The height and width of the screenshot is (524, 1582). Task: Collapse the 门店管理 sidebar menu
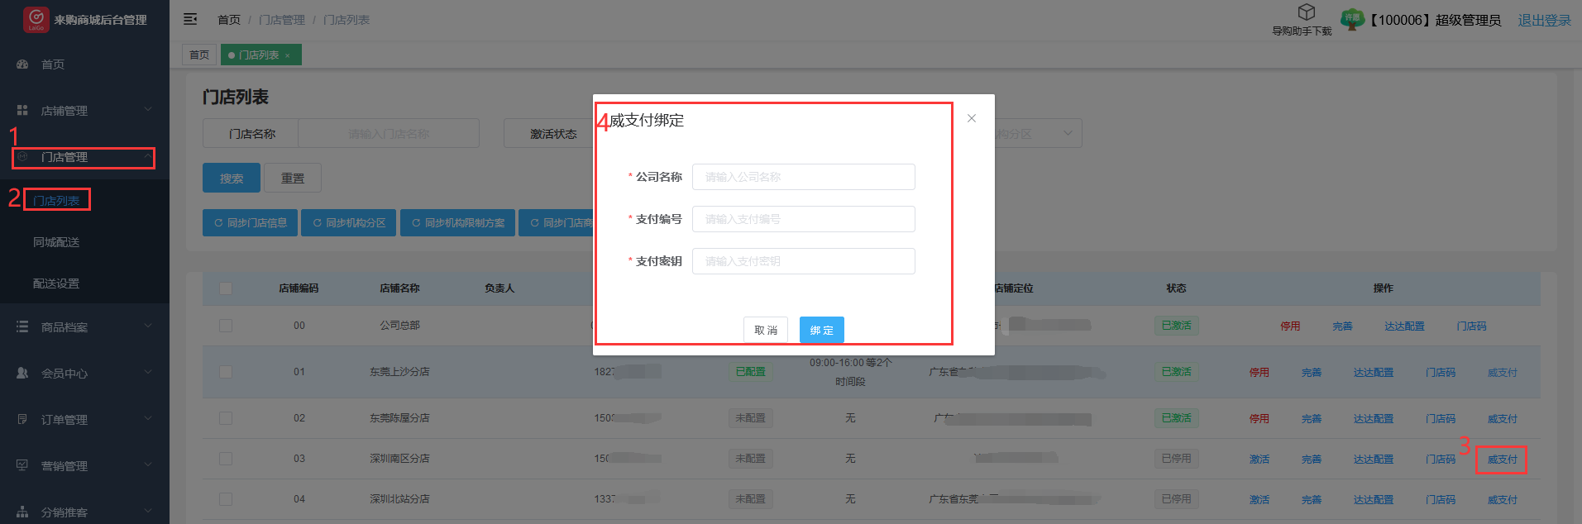[x=83, y=157]
